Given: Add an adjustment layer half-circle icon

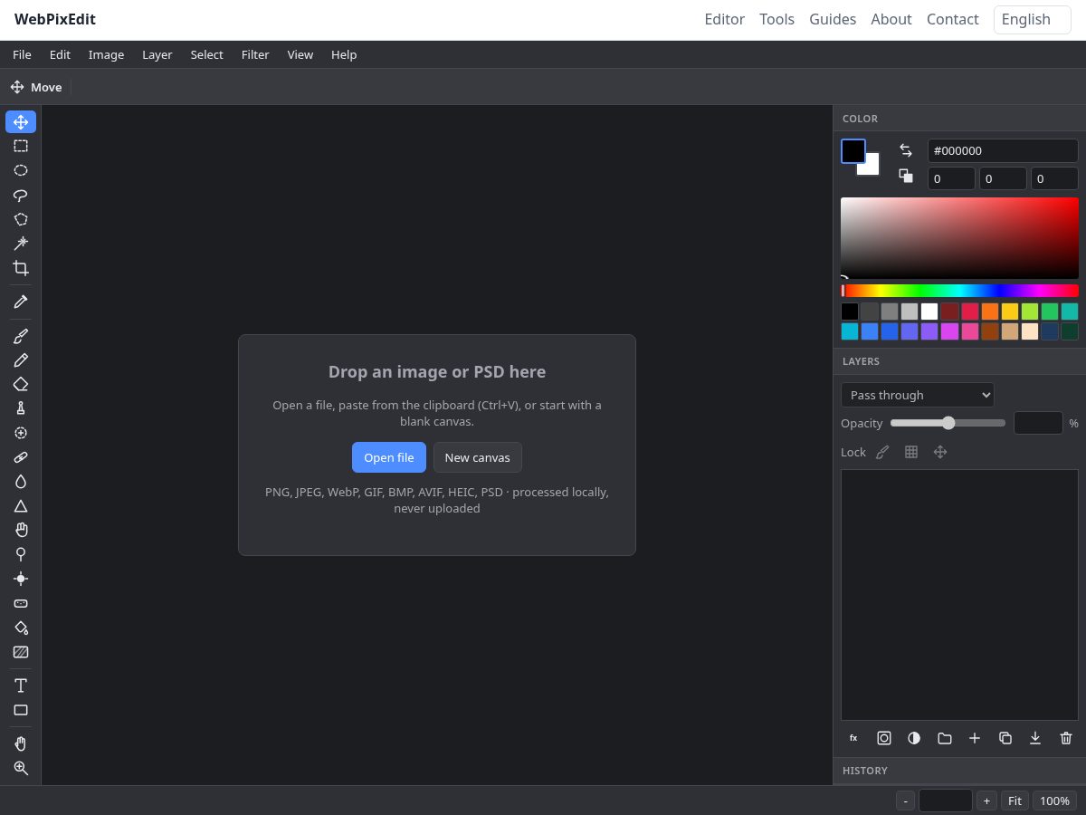Looking at the screenshot, I should [x=914, y=738].
